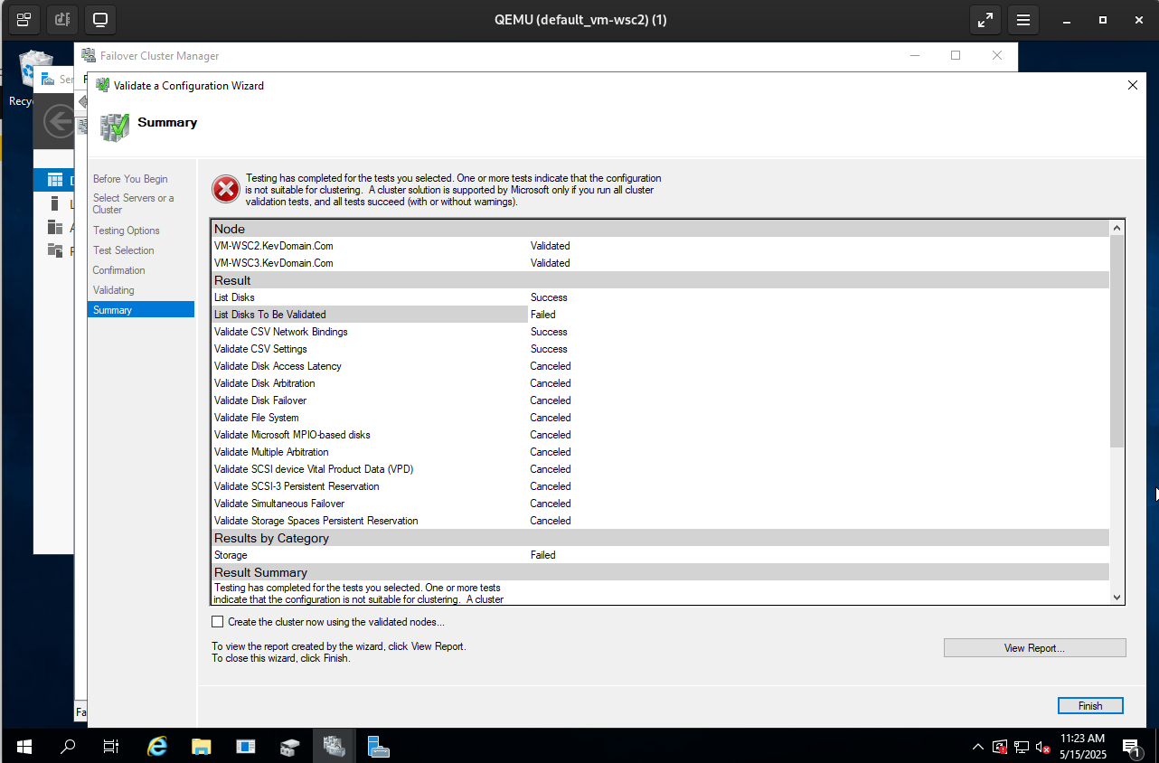Click the 'Failed' status for List Disks To Be Validated

tap(543, 315)
